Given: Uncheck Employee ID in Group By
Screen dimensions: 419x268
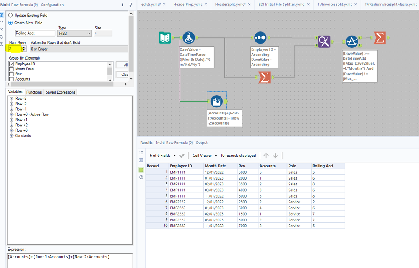Looking at the screenshot, I should click(x=11, y=64).
